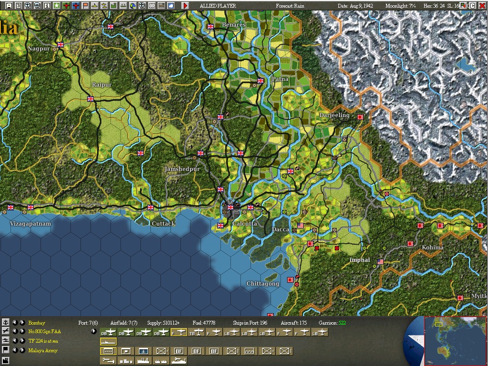
Task: Click the US flag left of Imphal's hex marker
Action: [x=380, y=262]
